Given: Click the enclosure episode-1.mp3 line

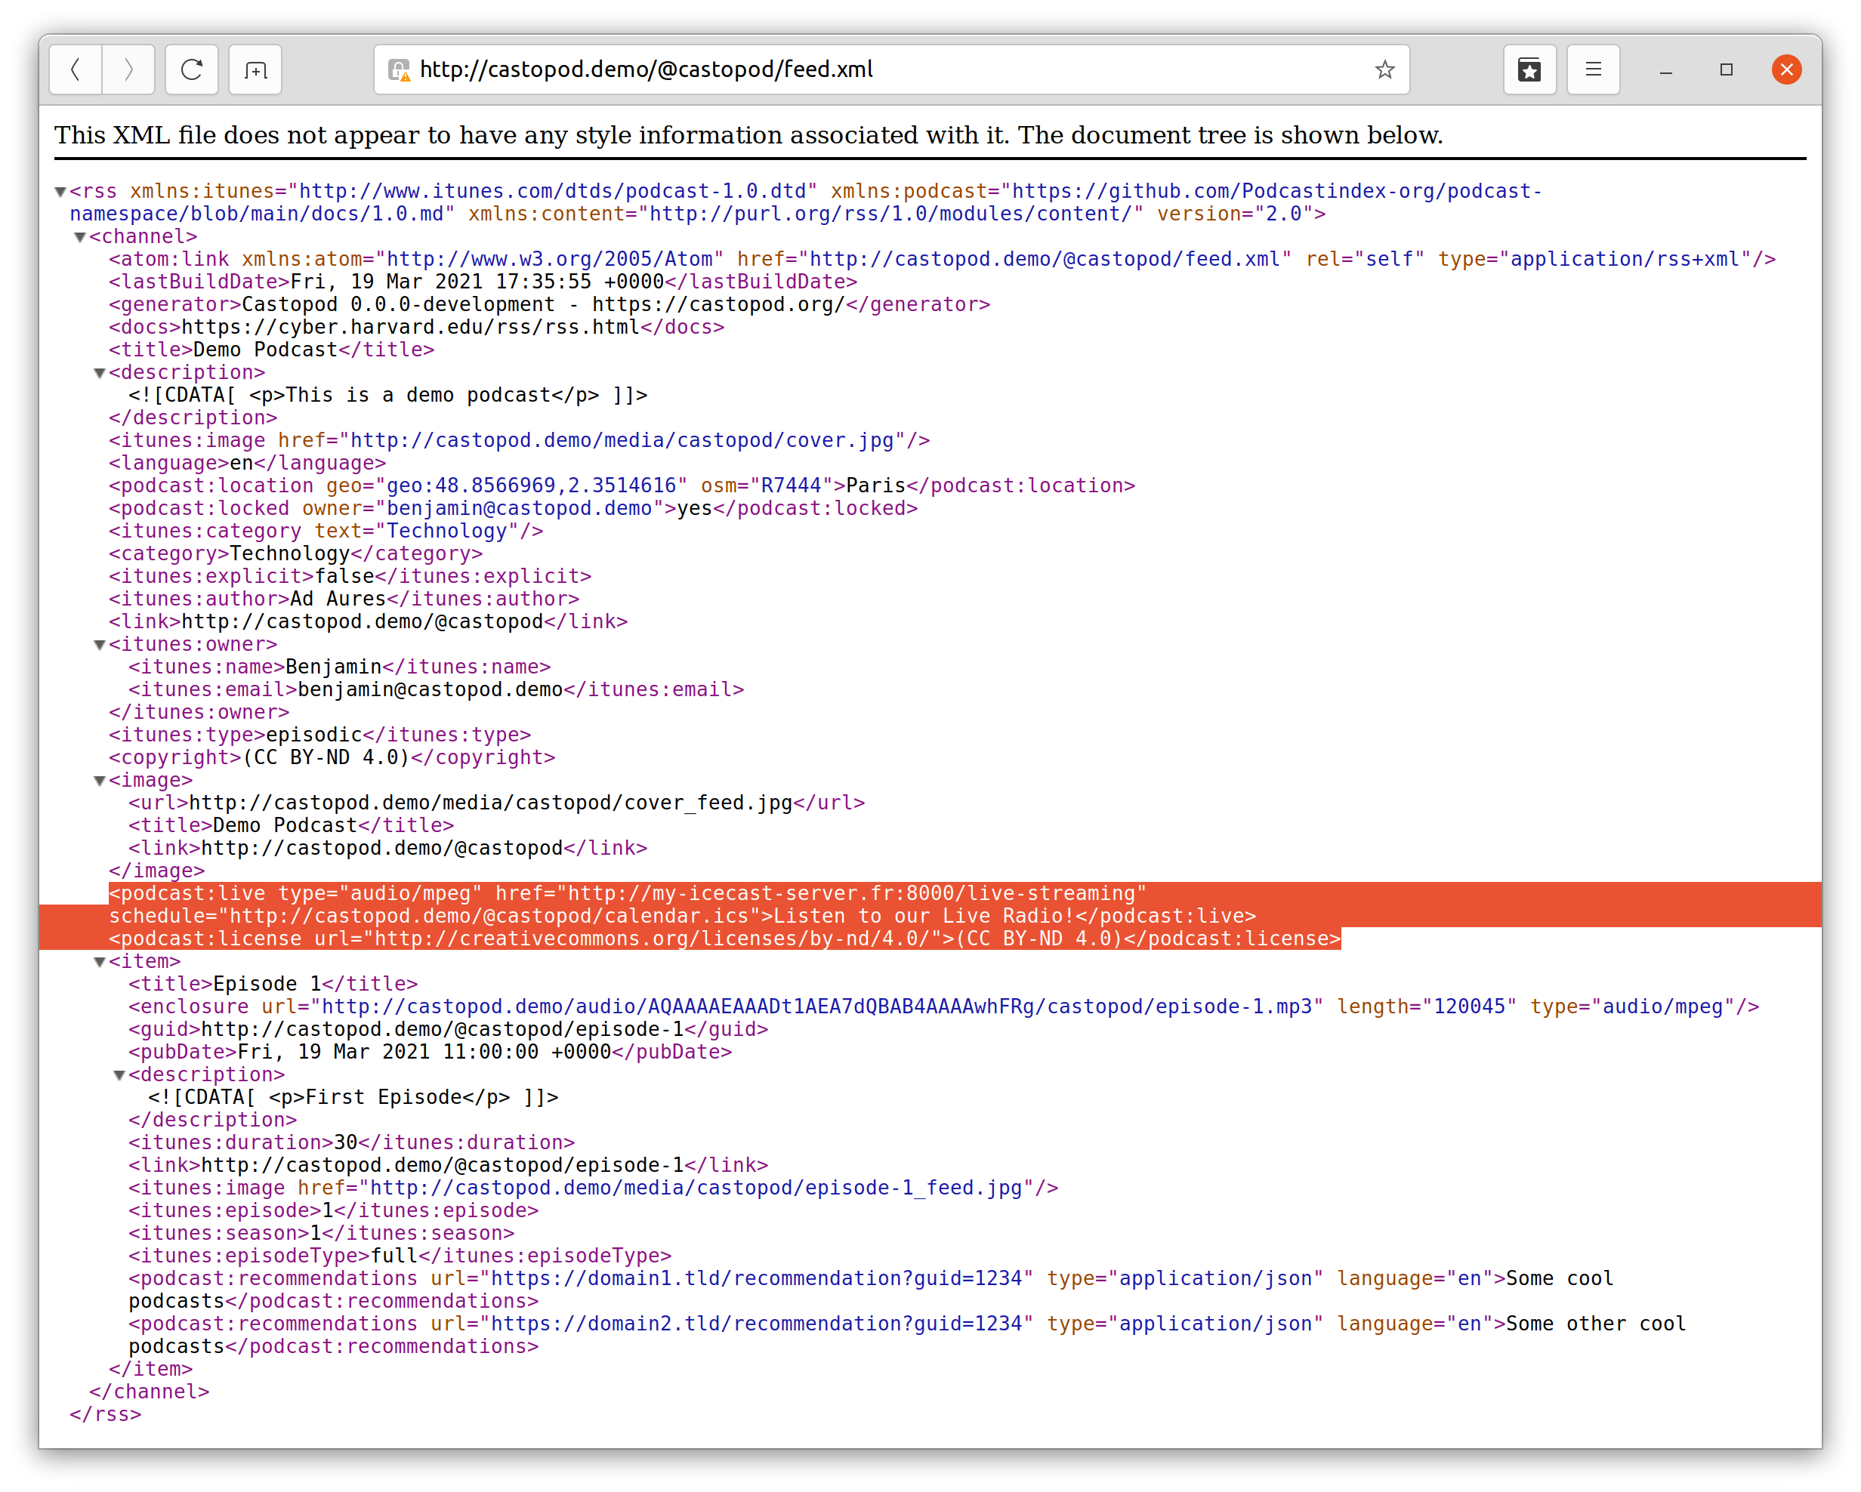Looking at the screenshot, I should (943, 1007).
